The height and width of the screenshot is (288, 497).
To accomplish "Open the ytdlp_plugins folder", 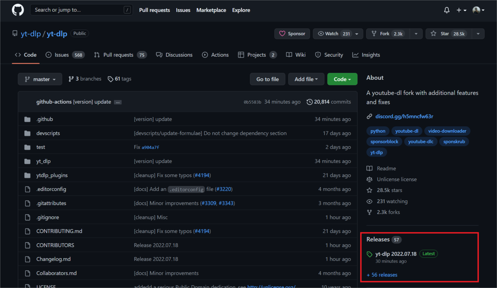I will tap(52, 175).
